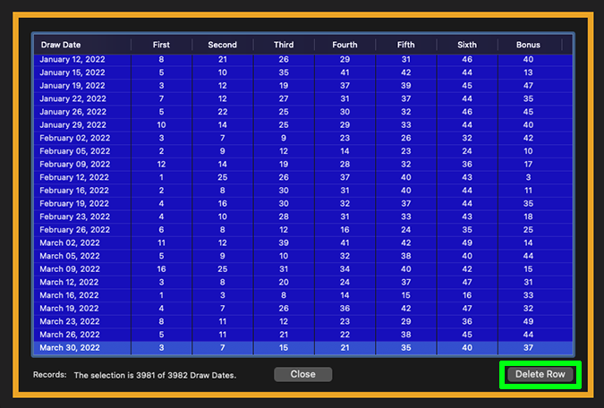604x408 pixels.
Task: Click the Close button
Action: [302, 374]
